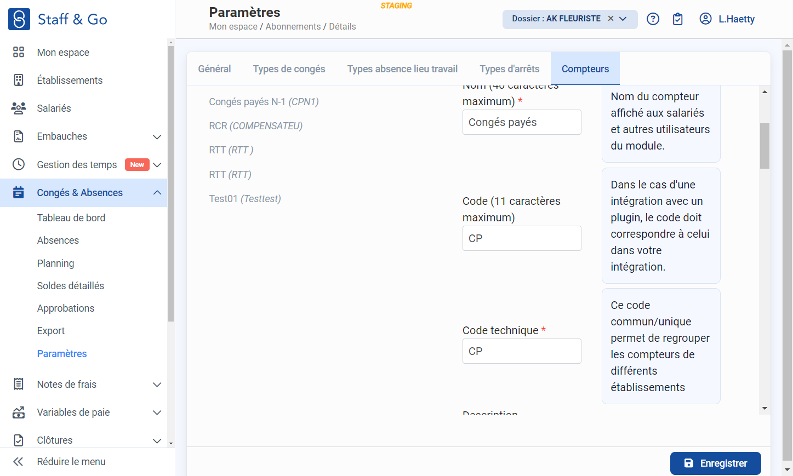Open the clipboard tasks icon in header
Image resolution: width=793 pixels, height=476 pixels.
point(678,19)
